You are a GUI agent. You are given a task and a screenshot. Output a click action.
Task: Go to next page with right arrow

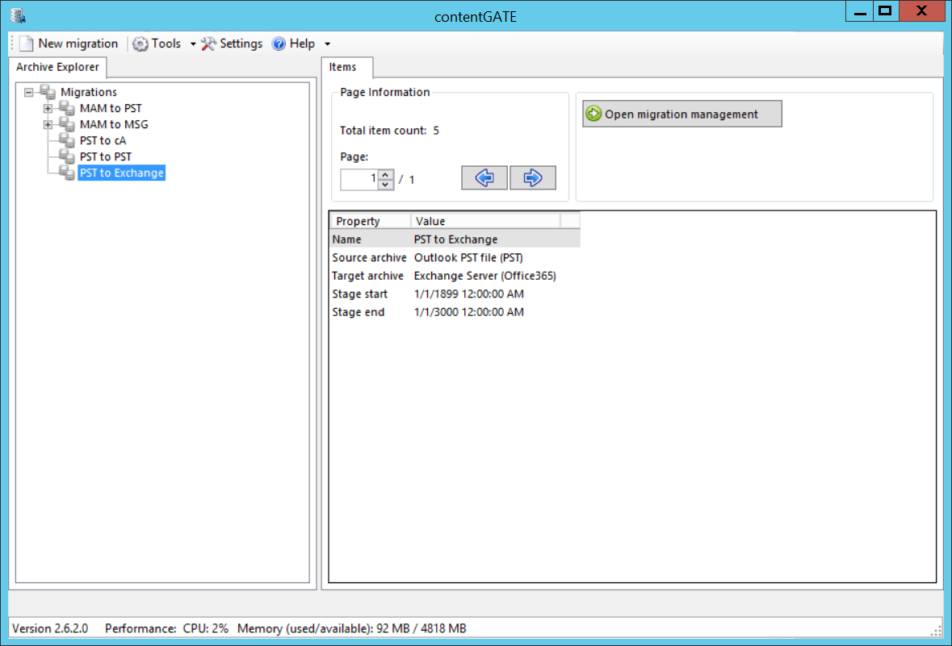tap(533, 178)
